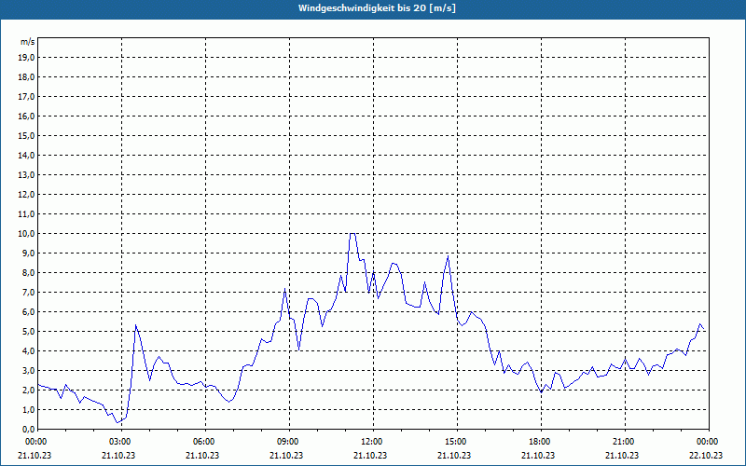Click the 03:00 time label
Image resolution: width=746 pixels, height=466 pixels.
(x=119, y=442)
